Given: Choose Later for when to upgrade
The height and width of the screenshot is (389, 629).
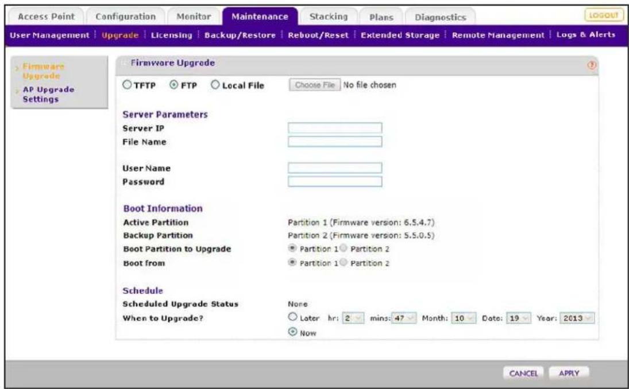Looking at the screenshot, I should click(x=293, y=317).
